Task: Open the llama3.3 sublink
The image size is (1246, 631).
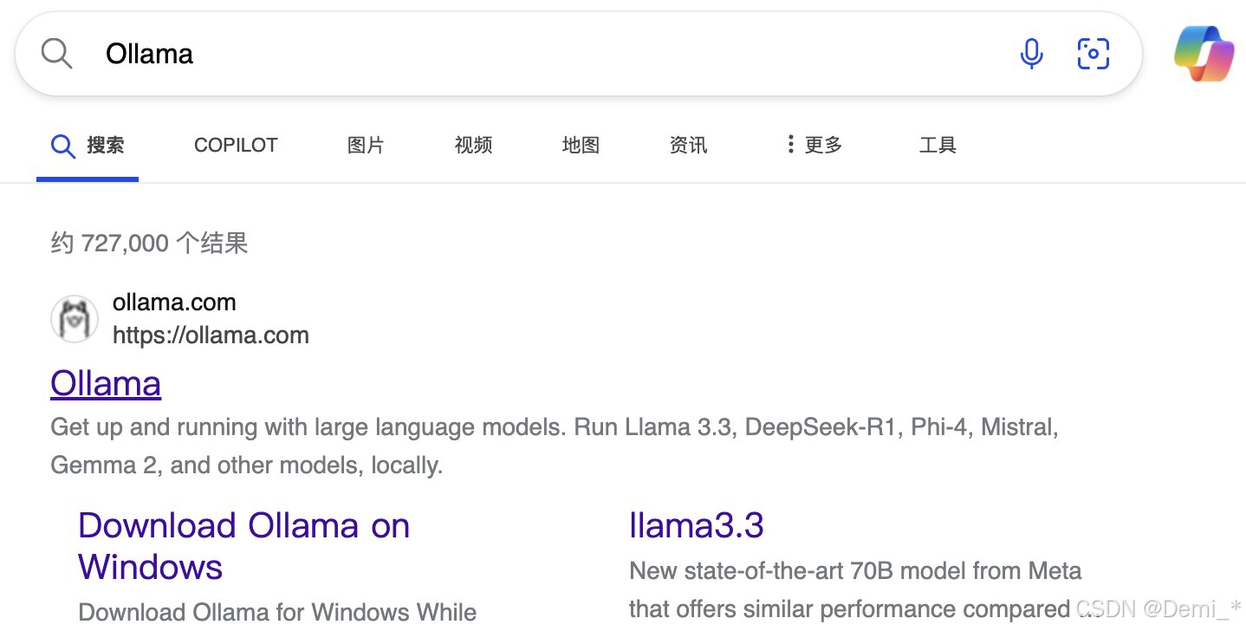Action: click(x=697, y=525)
